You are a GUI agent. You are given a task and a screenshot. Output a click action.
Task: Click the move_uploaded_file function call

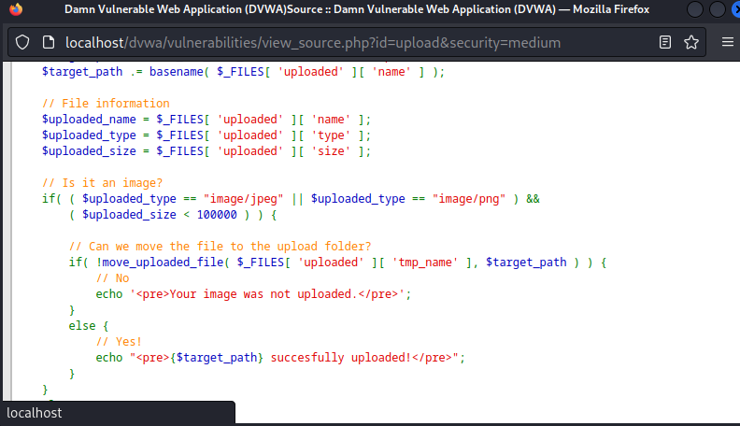(x=163, y=263)
